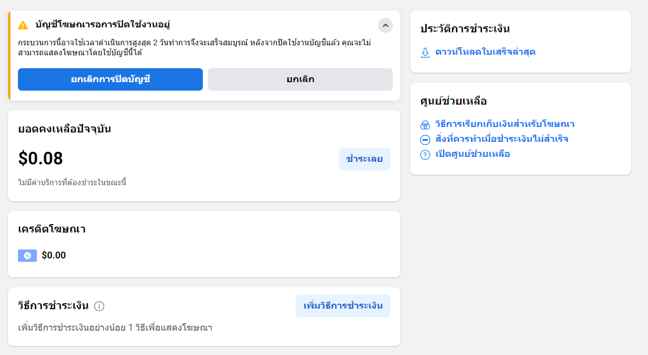This screenshot has height=355, width=648.
Task: Click the yellow warning triangle icon
Action: tap(23, 25)
